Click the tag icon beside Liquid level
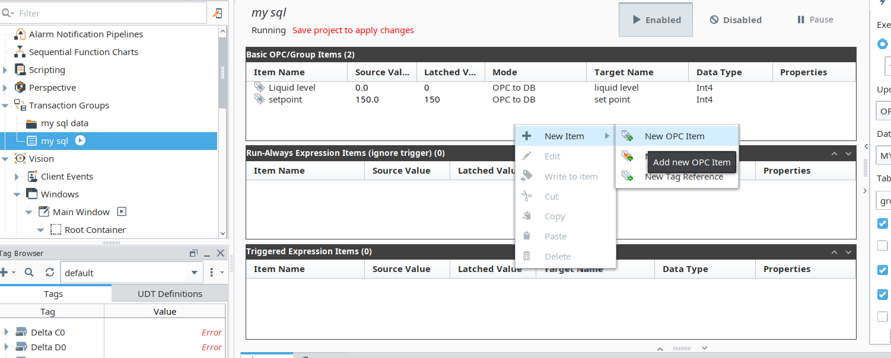Viewport: 891px width, 358px height. point(259,87)
